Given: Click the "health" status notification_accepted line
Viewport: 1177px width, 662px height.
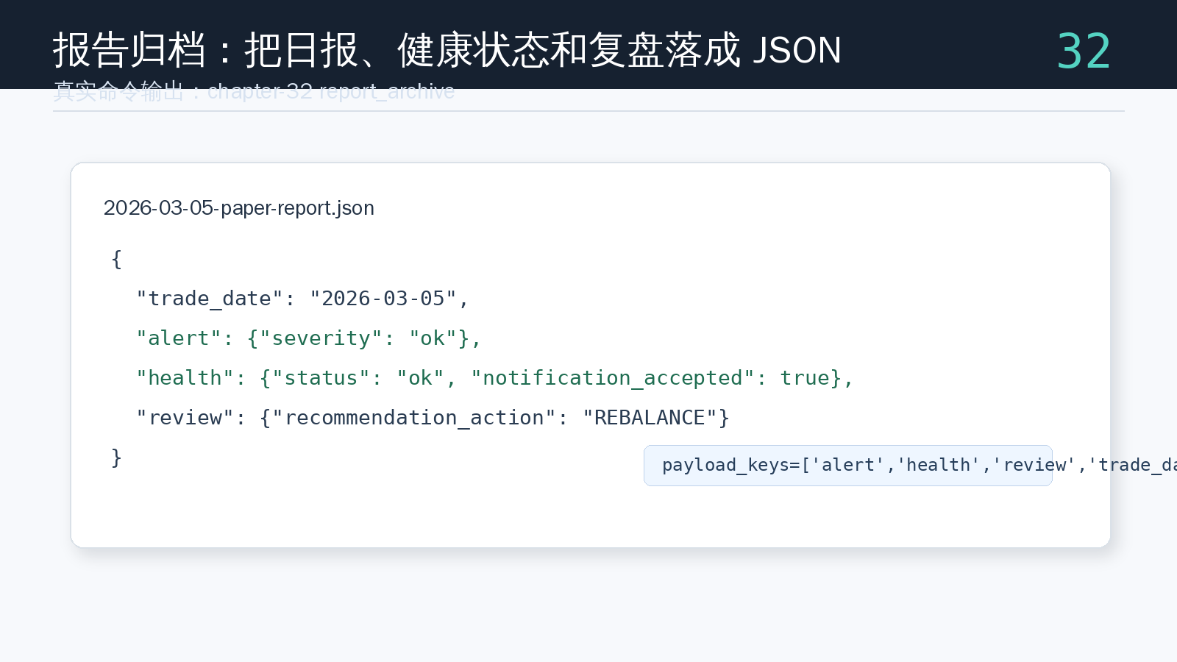Looking at the screenshot, I should pos(494,378).
